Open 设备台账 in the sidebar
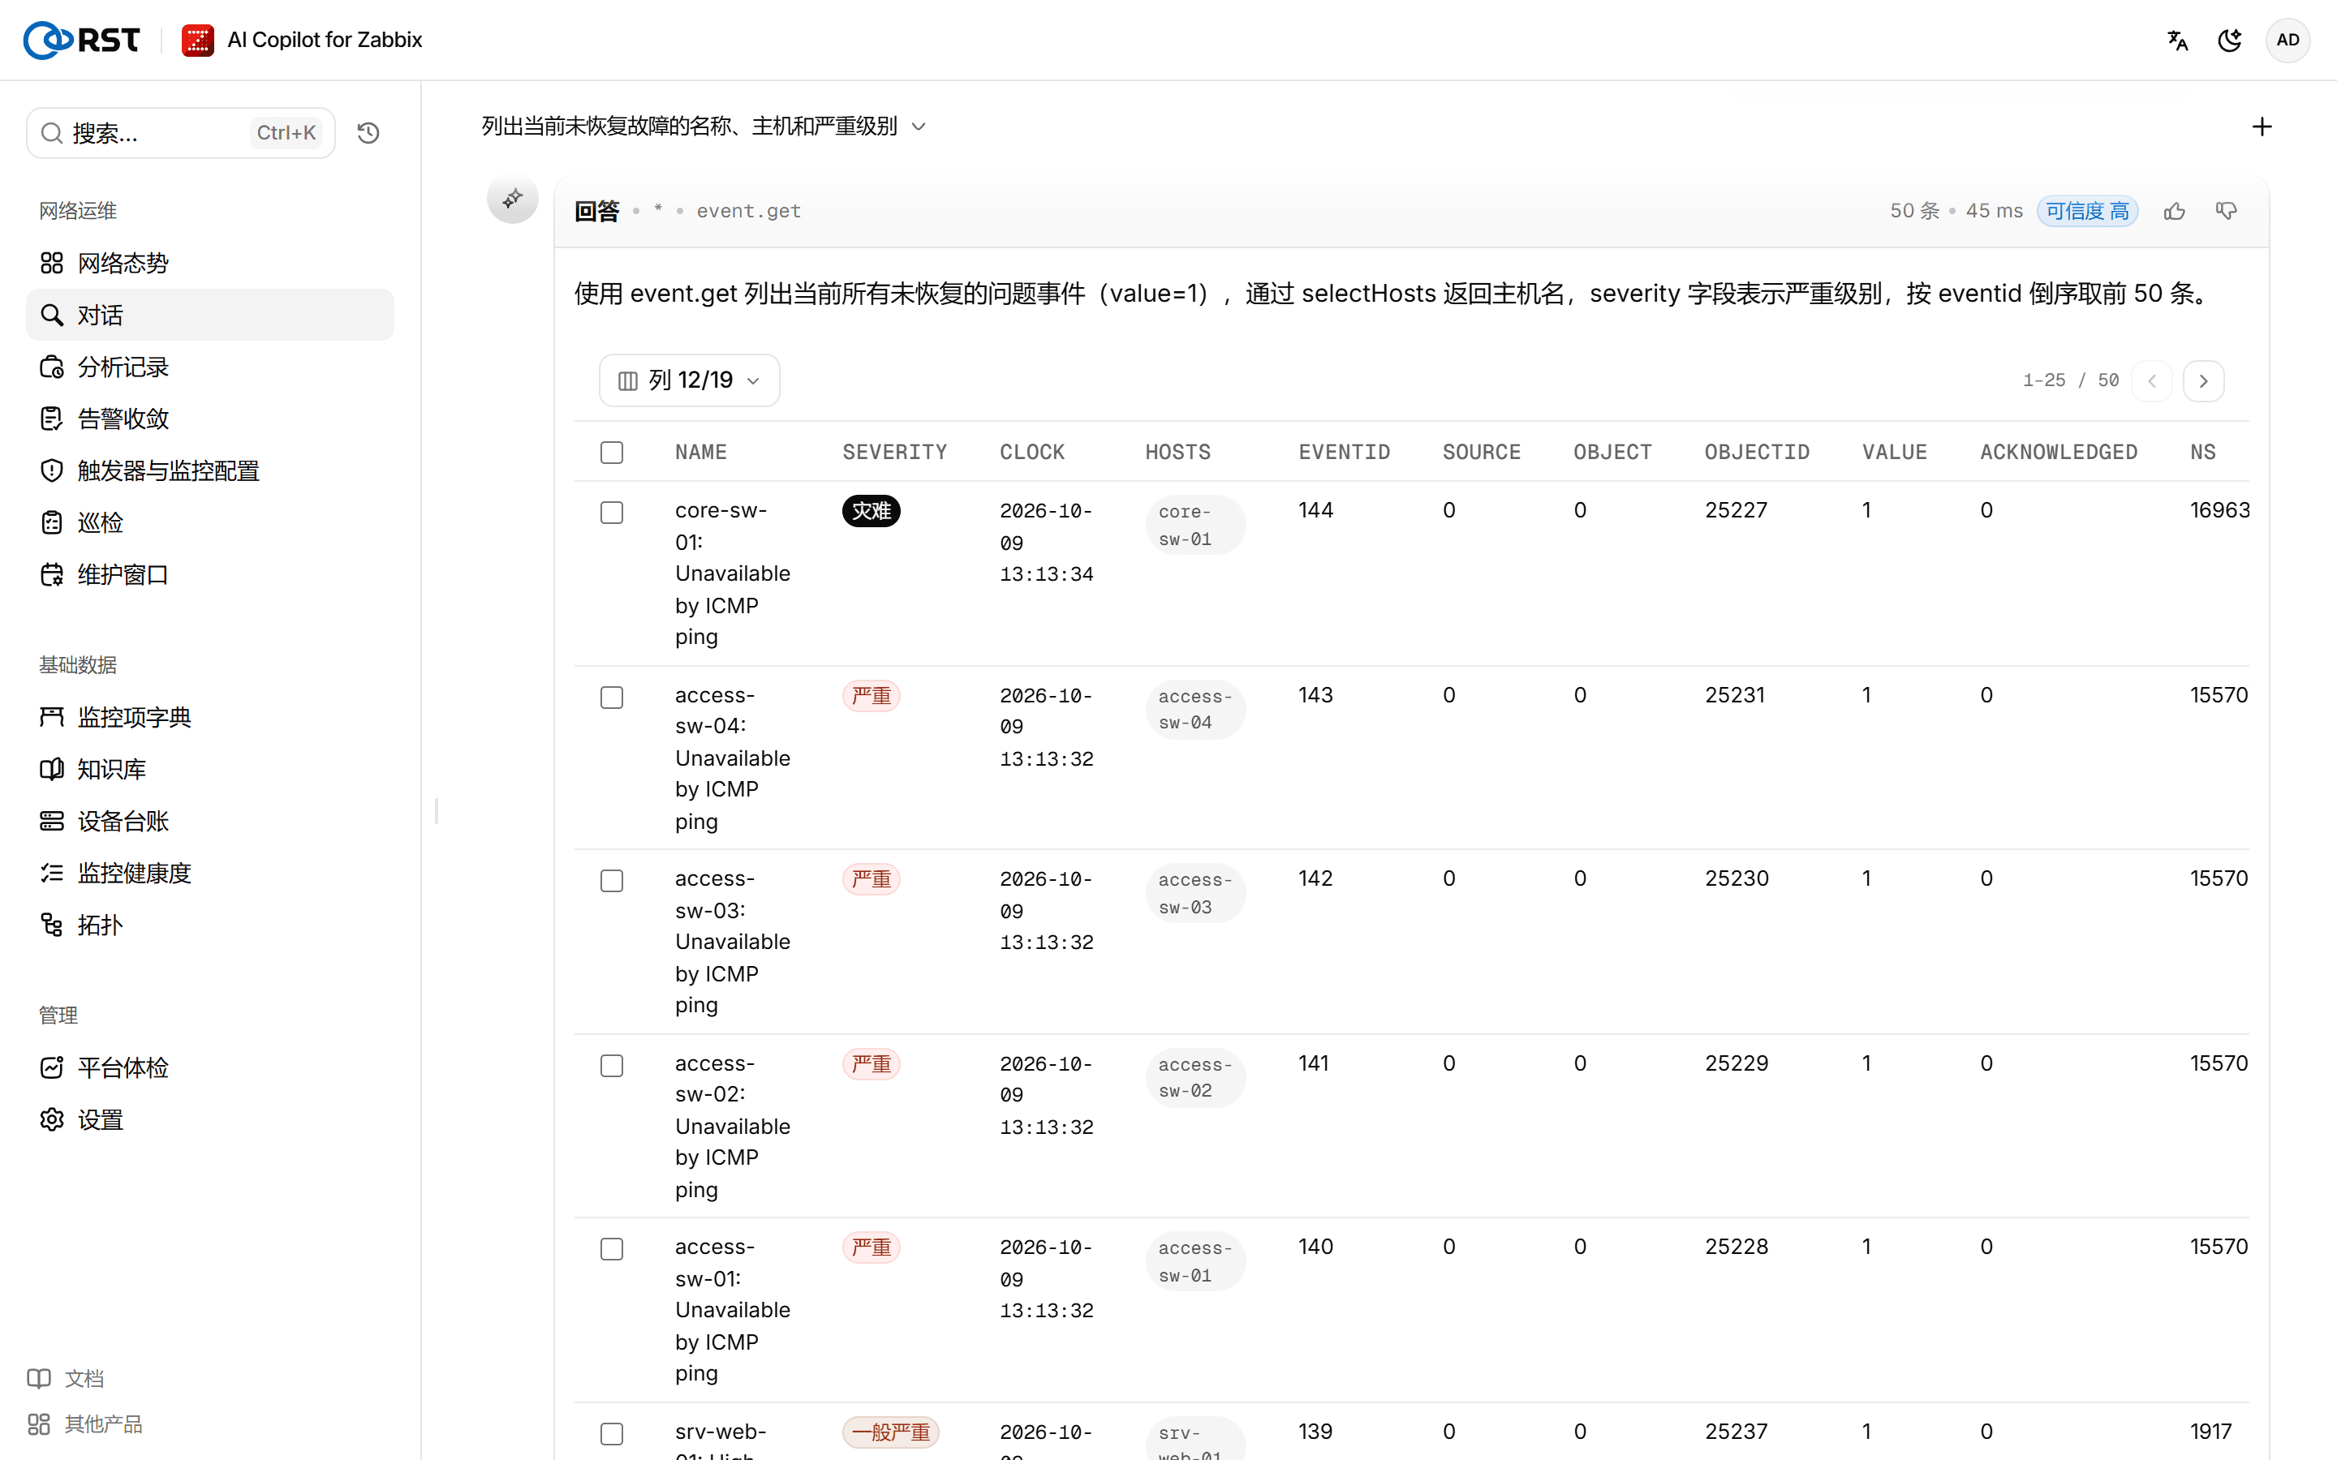Viewport: 2337px width, 1460px height. 209,821
